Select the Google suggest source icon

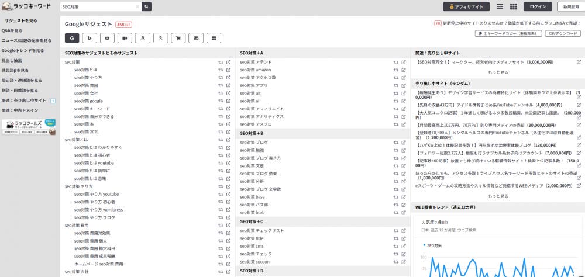[x=72, y=38]
